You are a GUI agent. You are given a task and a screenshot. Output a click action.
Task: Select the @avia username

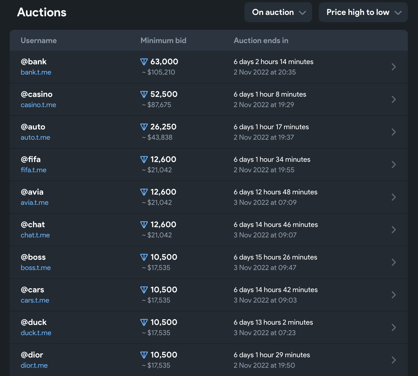[x=32, y=192]
